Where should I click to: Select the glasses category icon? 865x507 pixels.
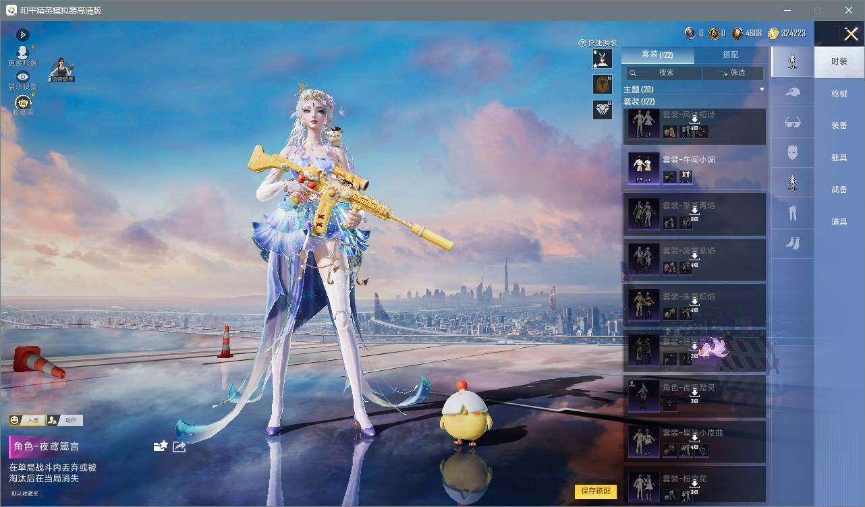click(793, 122)
